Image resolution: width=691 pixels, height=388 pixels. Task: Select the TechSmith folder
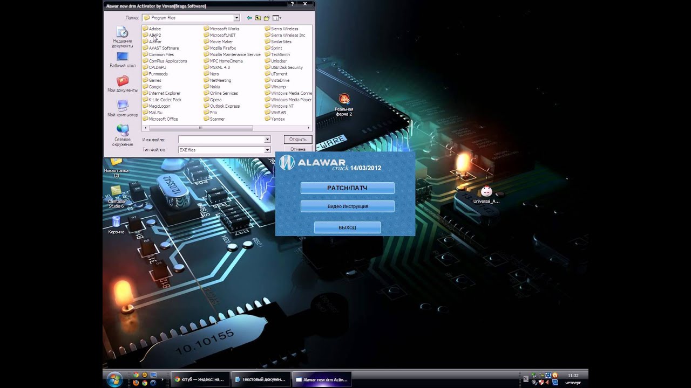coord(277,54)
